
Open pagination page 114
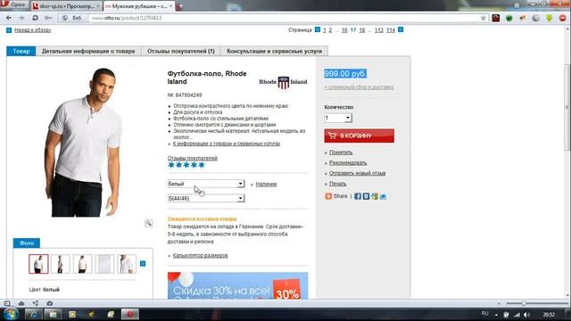coord(391,30)
